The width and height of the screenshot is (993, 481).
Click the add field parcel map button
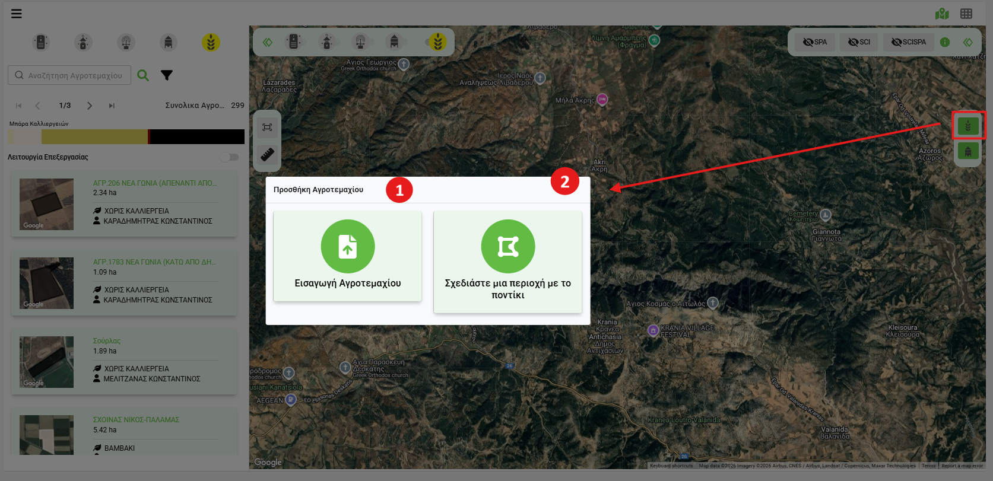(x=968, y=126)
